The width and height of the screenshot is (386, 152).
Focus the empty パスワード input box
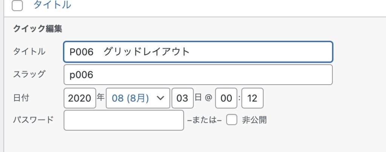click(x=124, y=120)
